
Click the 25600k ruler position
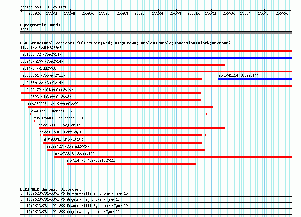(176, 13)
